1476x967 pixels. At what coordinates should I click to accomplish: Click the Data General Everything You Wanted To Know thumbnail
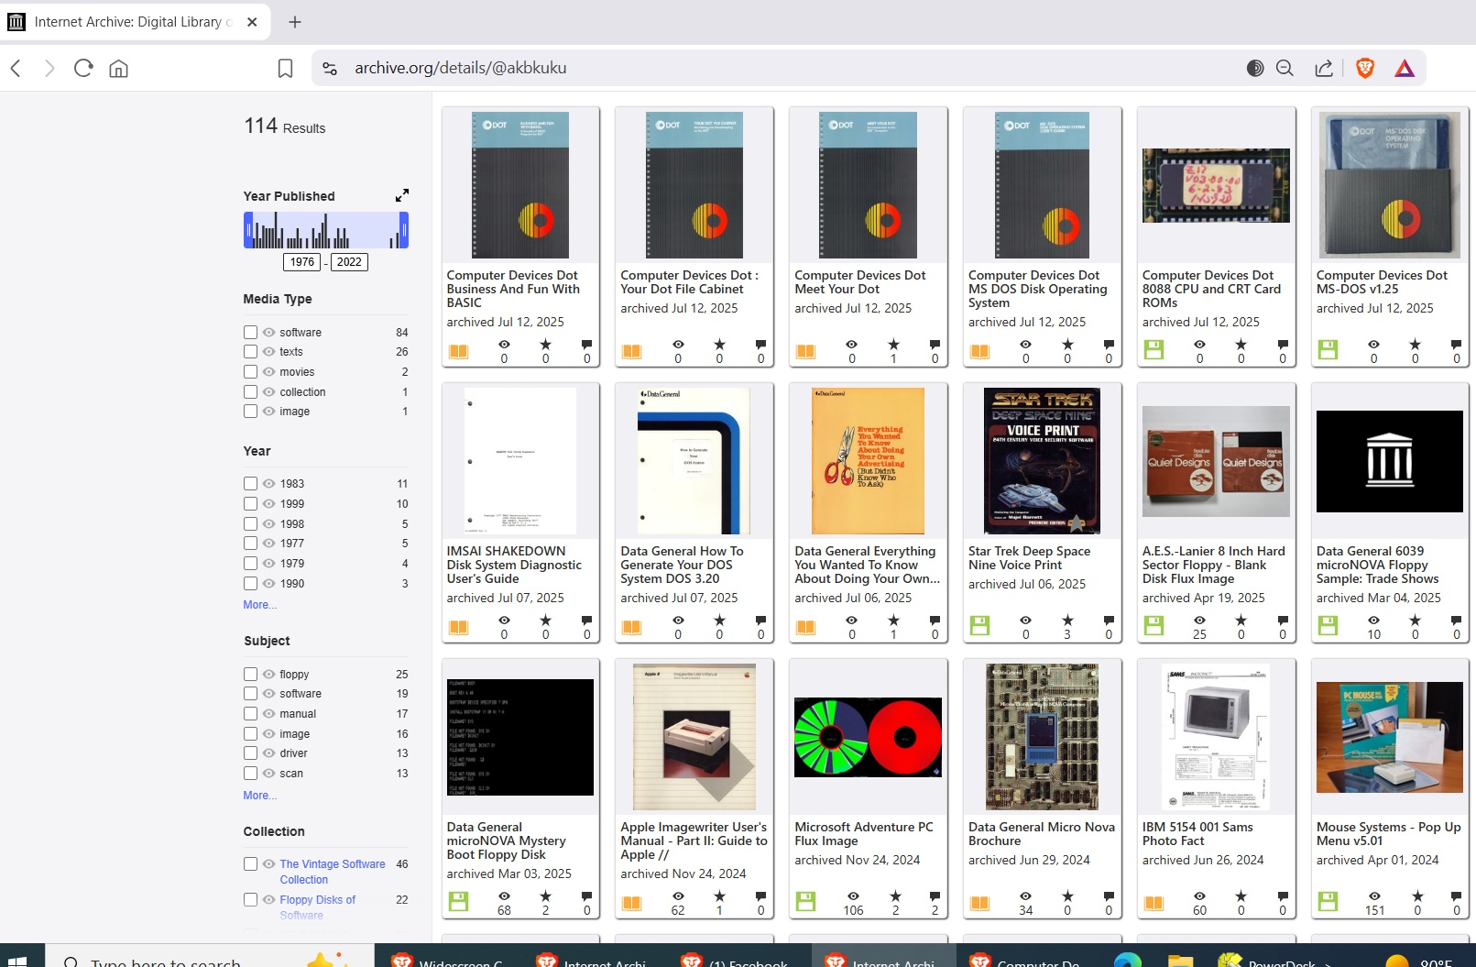(868, 461)
